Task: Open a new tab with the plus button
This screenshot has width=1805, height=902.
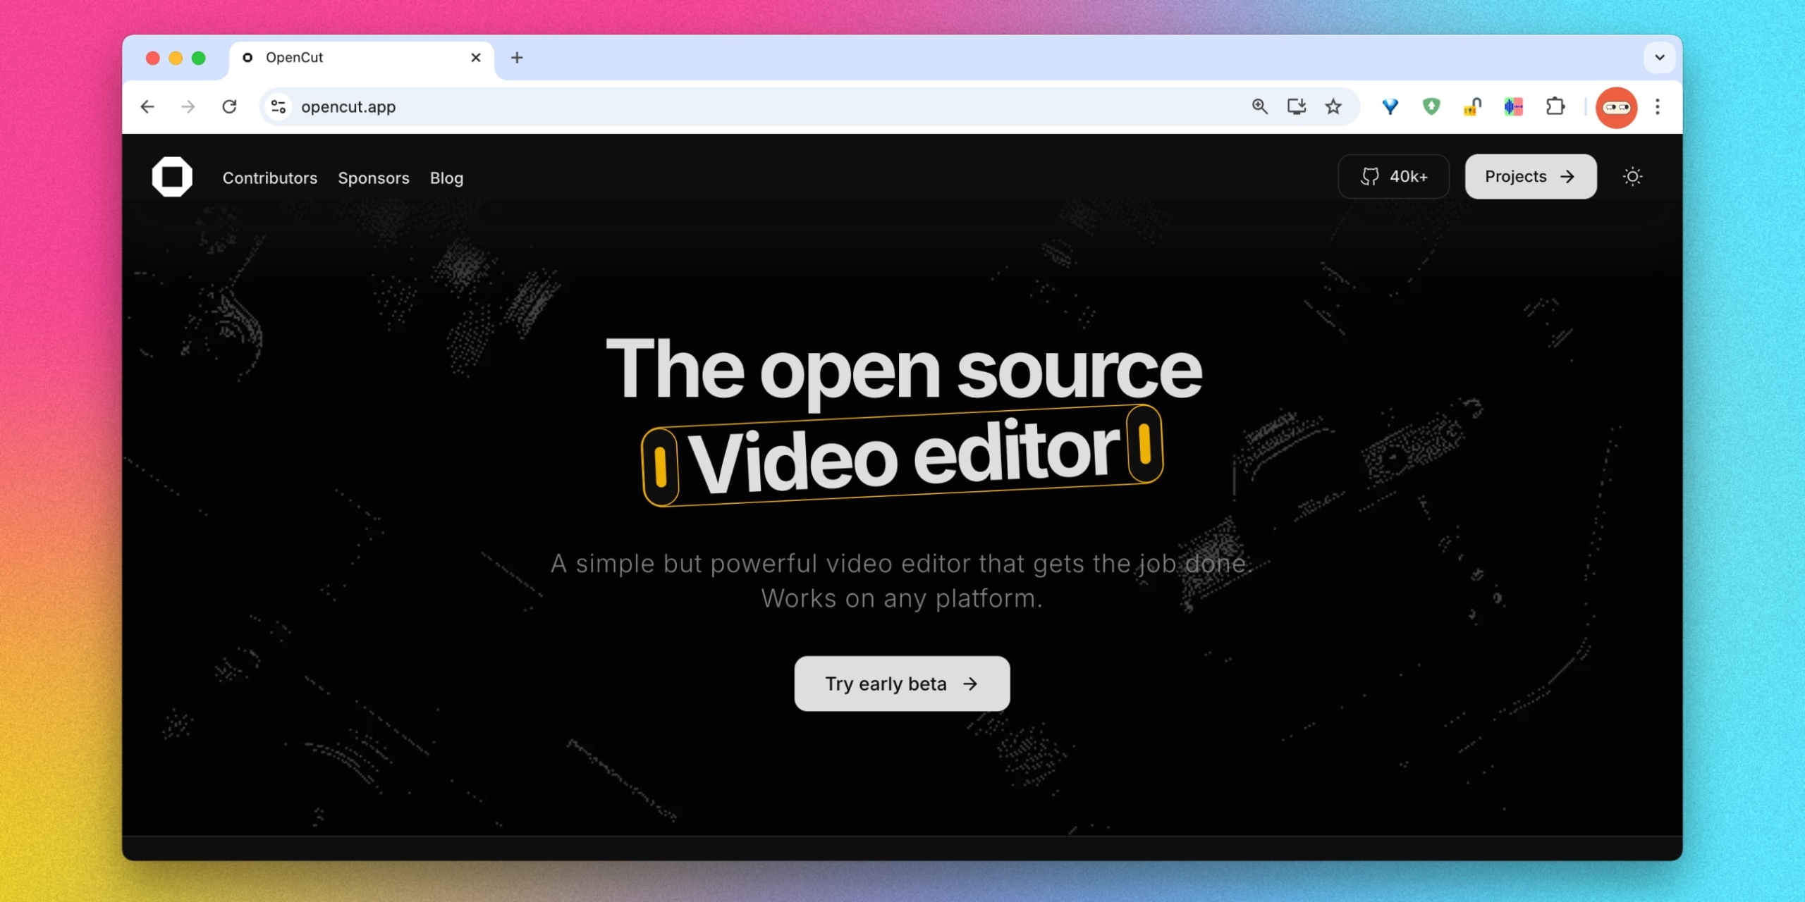Action: tap(517, 58)
